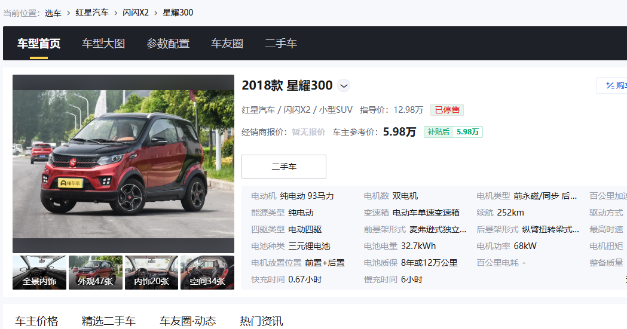The height and width of the screenshot is (329, 627).
Task: Click the 闪闪X2 breadcrumb link
Action: (x=136, y=13)
